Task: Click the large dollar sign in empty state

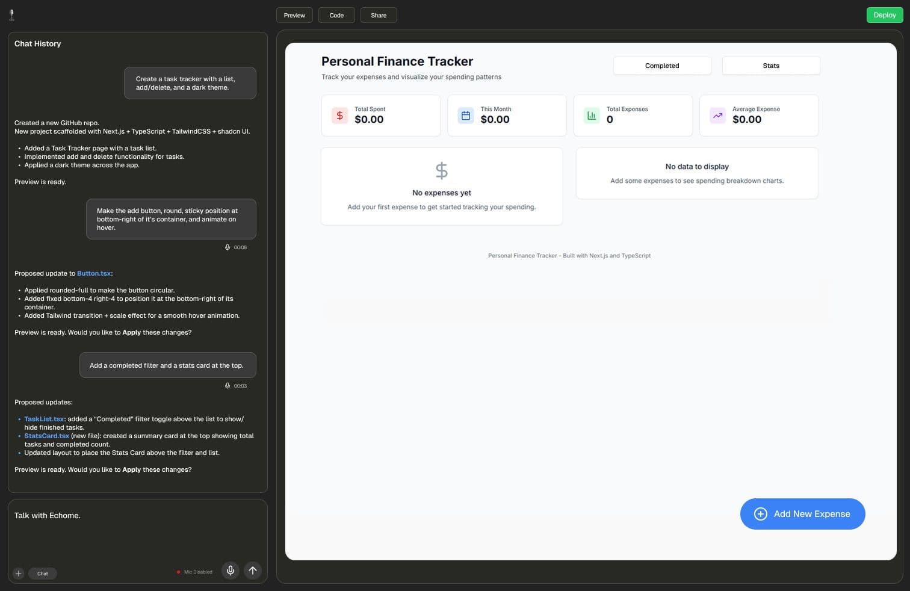Action: point(441,170)
